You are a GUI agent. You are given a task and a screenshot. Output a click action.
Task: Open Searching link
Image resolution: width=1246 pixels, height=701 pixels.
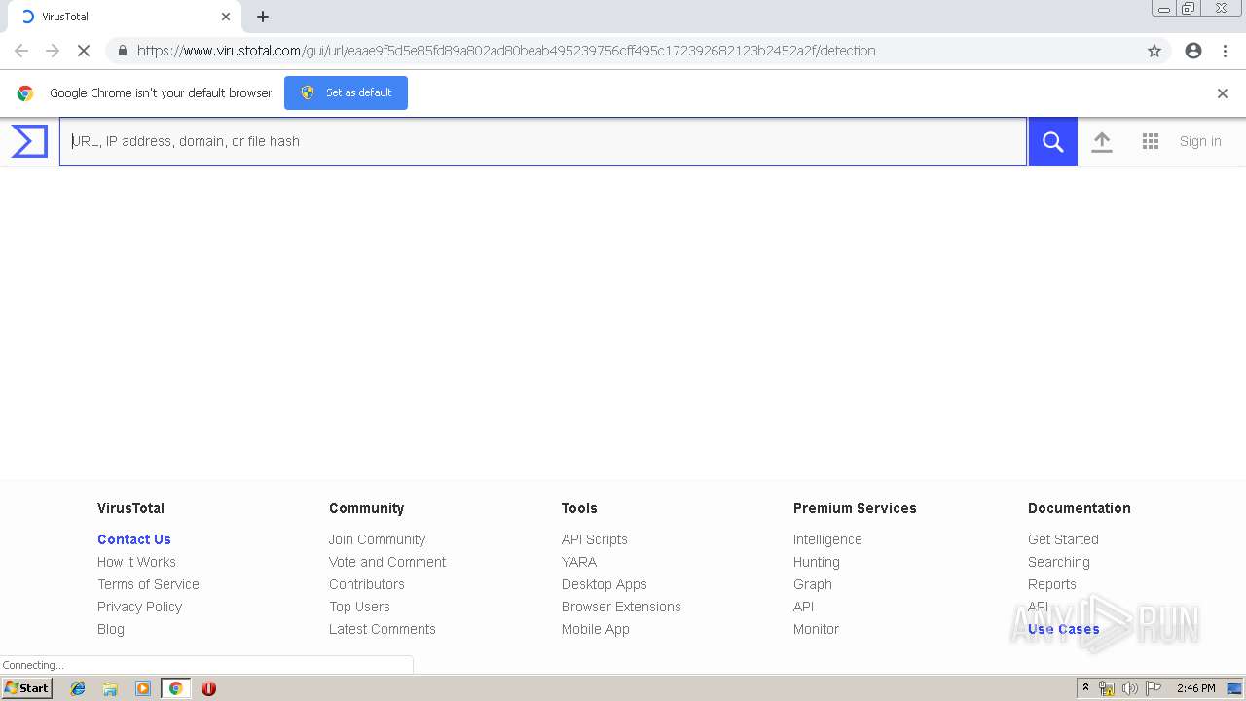[x=1059, y=562]
